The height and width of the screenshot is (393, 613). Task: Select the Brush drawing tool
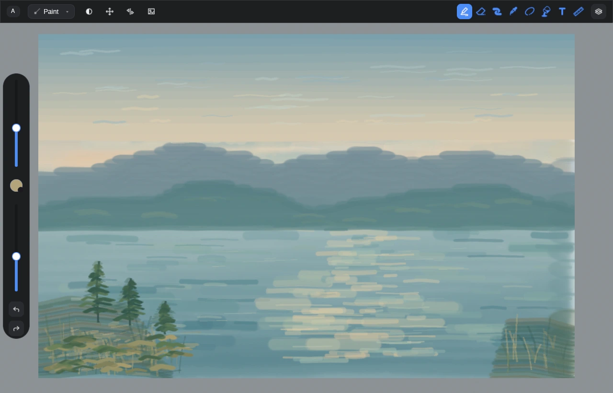(465, 12)
